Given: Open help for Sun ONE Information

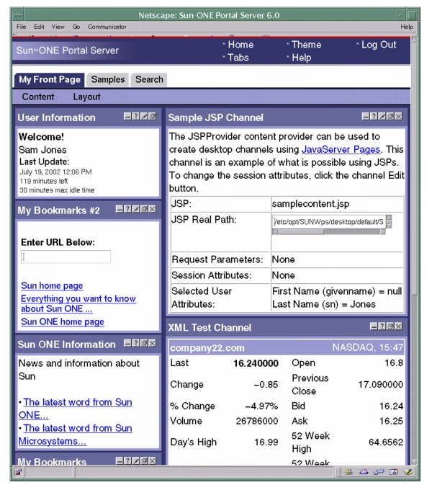Looking at the screenshot, I should tap(136, 343).
